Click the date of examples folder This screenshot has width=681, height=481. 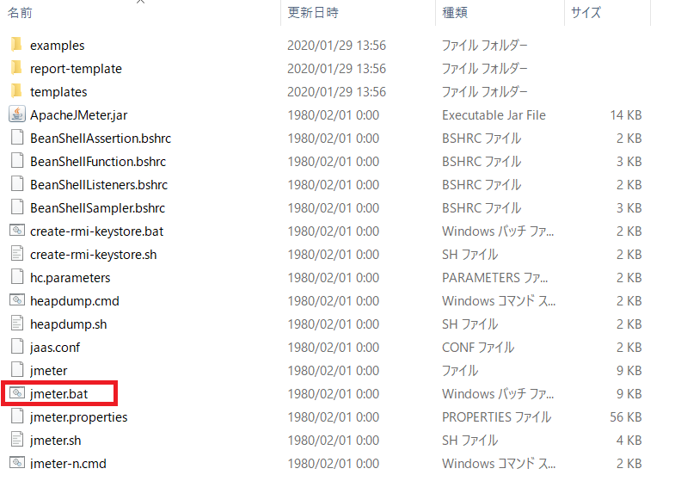[336, 46]
